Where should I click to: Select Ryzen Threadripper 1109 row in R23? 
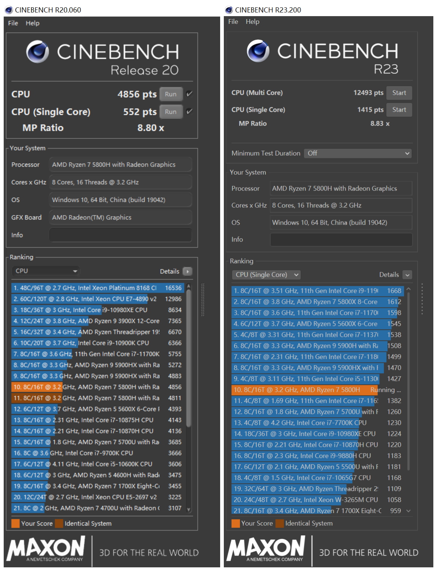(318, 489)
